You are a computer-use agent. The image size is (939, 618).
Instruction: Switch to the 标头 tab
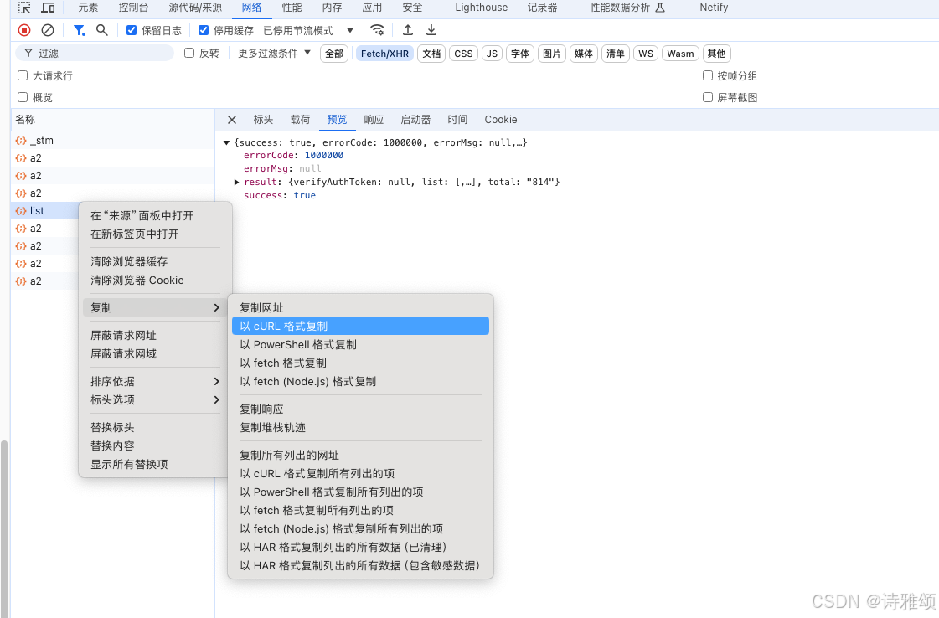pyautogui.click(x=263, y=120)
